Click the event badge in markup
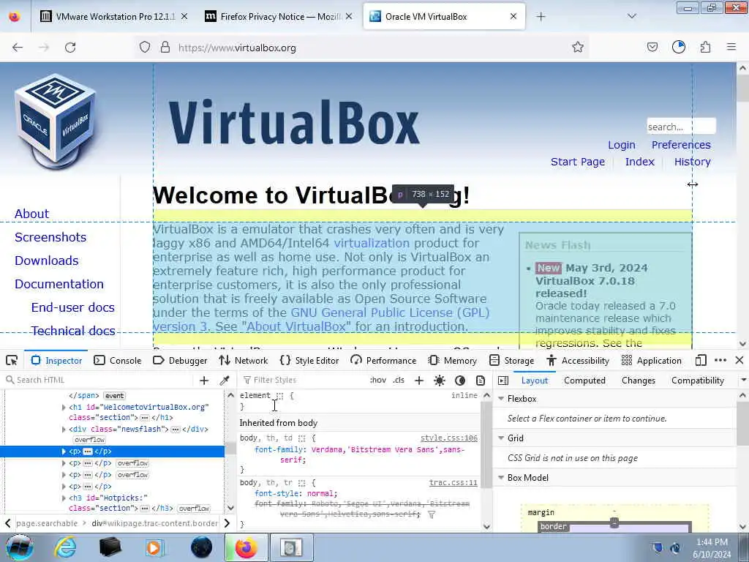749x562 pixels. (x=114, y=396)
